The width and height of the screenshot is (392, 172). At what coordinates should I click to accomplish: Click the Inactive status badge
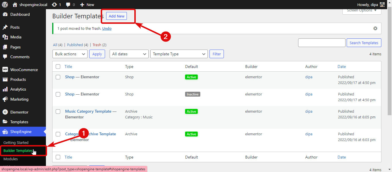coord(193,94)
